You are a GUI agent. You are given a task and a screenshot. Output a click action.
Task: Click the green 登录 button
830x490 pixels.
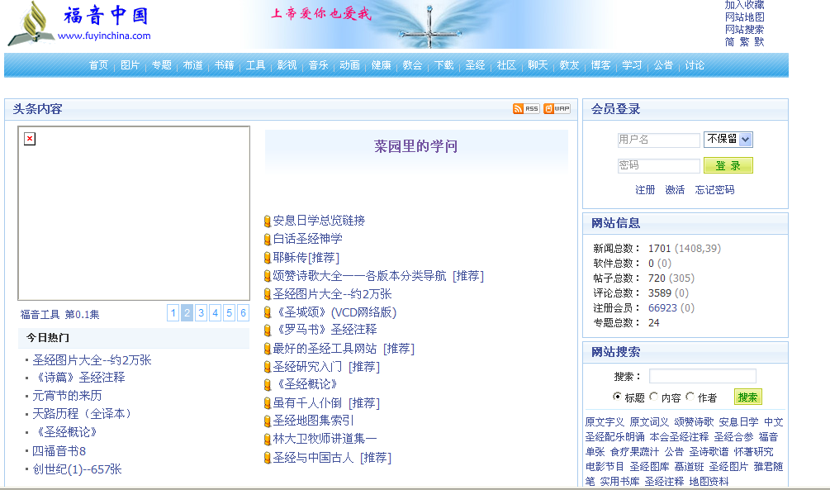[x=728, y=165]
